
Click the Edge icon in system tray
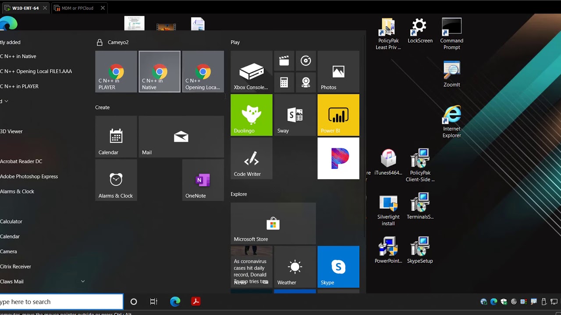point(494,301)
